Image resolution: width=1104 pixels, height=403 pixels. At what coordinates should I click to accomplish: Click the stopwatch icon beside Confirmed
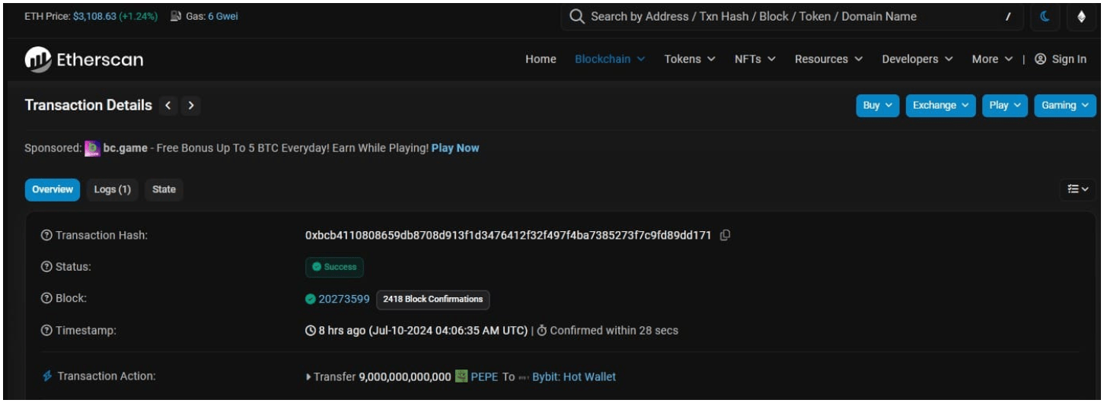542,331
